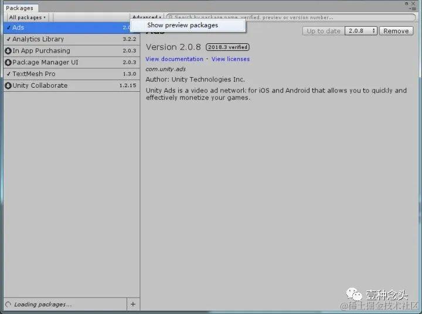The height and width of the screenshot is (314, 422).
Task: Click the search magnifier icon in search field
Action: [171, 18]
